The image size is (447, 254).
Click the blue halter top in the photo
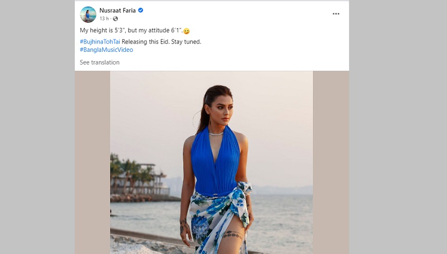[x=215, y=164]
